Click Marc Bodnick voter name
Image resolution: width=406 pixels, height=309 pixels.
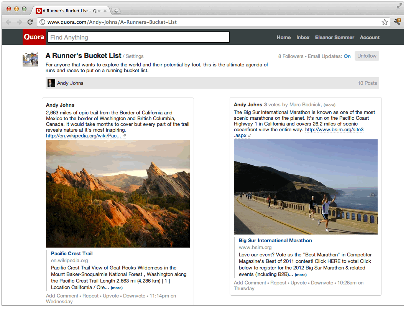[x=305, y=104]
